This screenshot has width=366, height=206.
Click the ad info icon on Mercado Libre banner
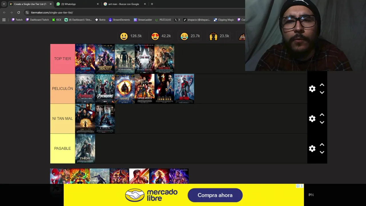(x=298, y=186)
